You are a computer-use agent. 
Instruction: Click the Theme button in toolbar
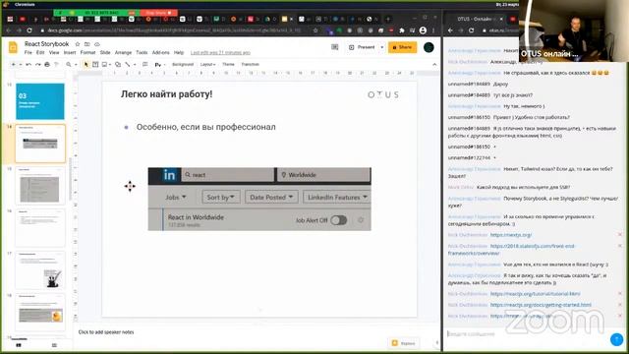coord(228,64)
